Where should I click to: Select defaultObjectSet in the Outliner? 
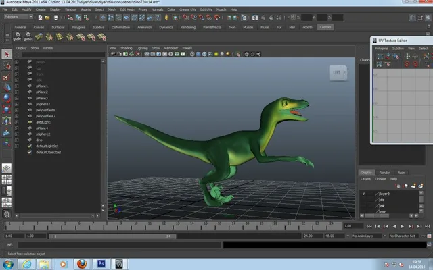pos(48,152)
